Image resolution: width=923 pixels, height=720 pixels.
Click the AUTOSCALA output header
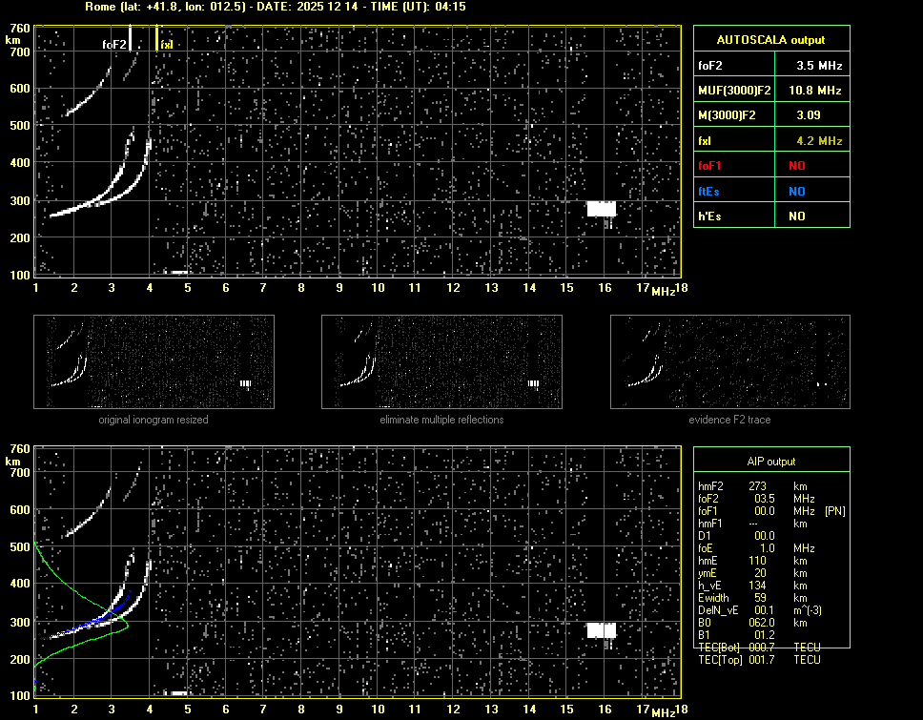(770, 40)
